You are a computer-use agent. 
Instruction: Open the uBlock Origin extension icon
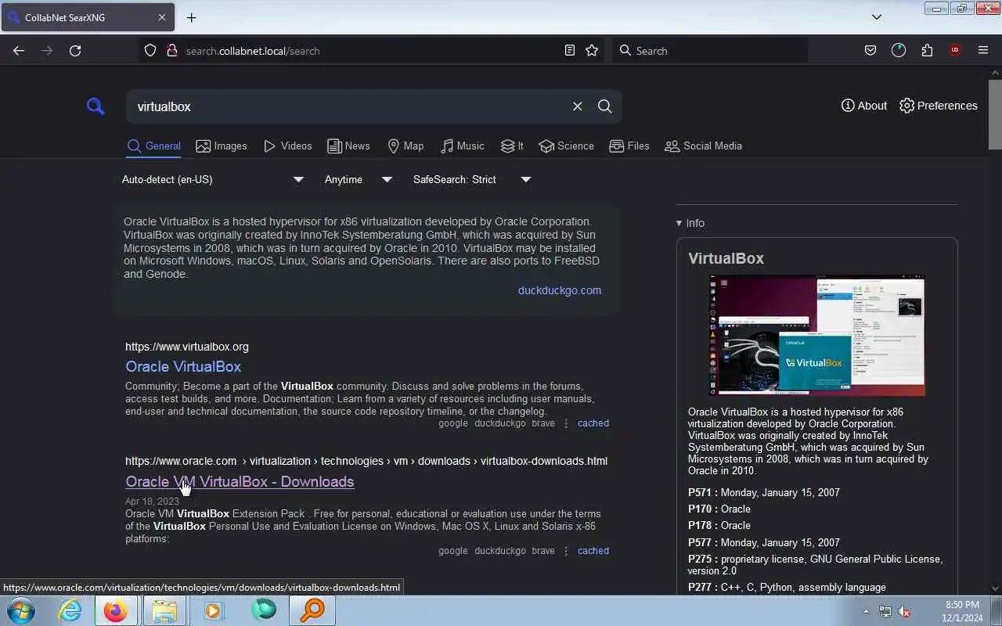point(955,50)
